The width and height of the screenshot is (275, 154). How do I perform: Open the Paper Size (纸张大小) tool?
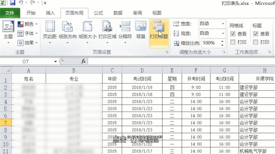pos(87,32)
